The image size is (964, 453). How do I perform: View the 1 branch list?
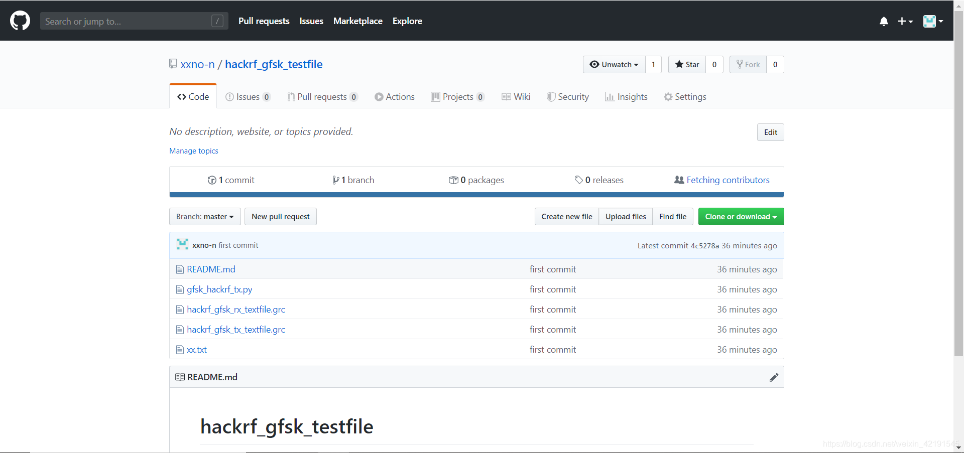tap(353, 180)
